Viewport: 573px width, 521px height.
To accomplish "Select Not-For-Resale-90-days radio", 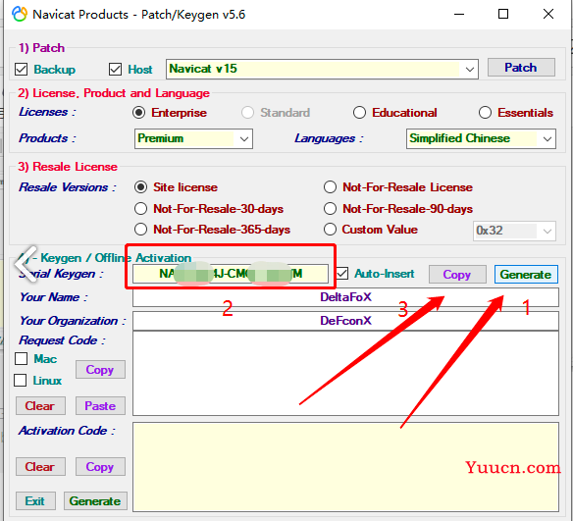I will tap(330, 209).
